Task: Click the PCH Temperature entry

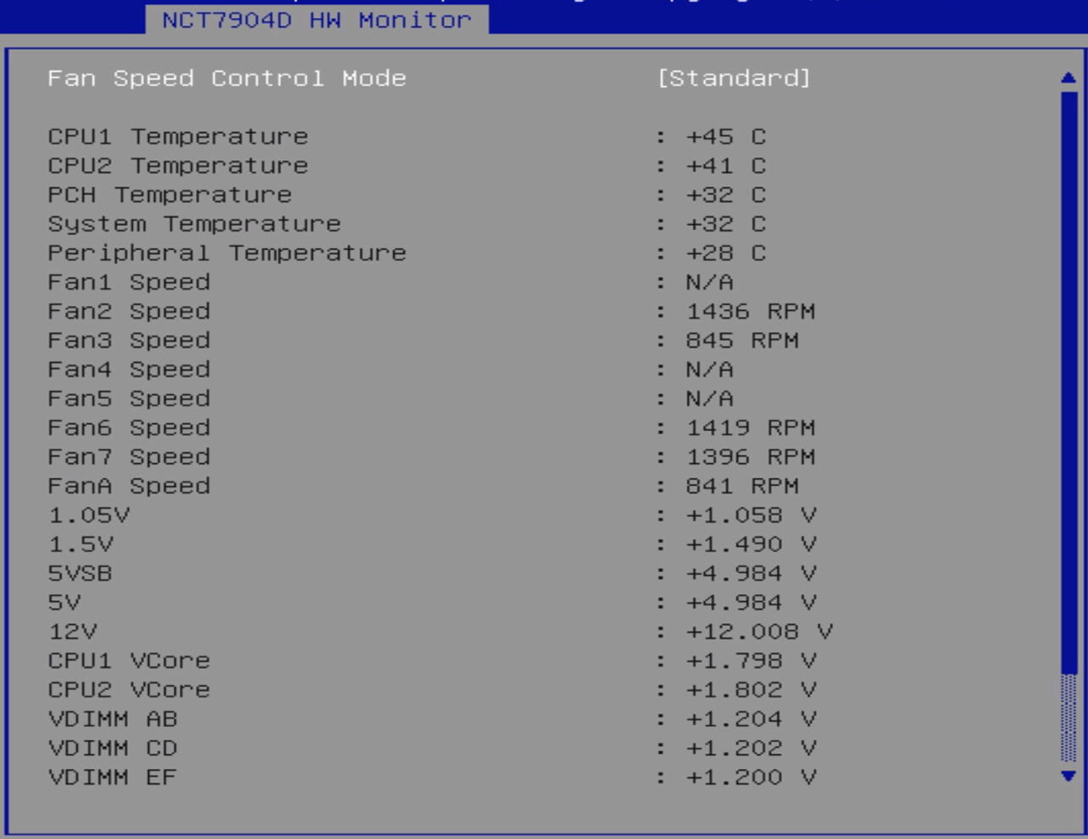Action: [x=169, y=195]
